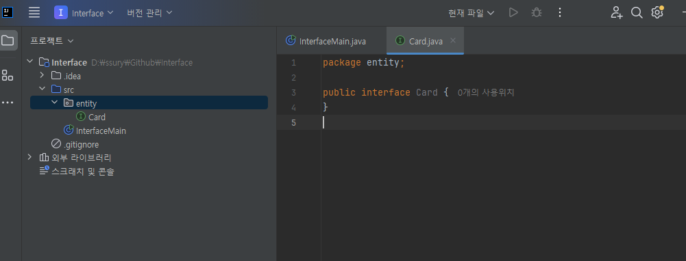The image size is (686, 261).
Task: Click the external libraries bar-chart icon
Action: pyautogui.click(x=44, y=158)
